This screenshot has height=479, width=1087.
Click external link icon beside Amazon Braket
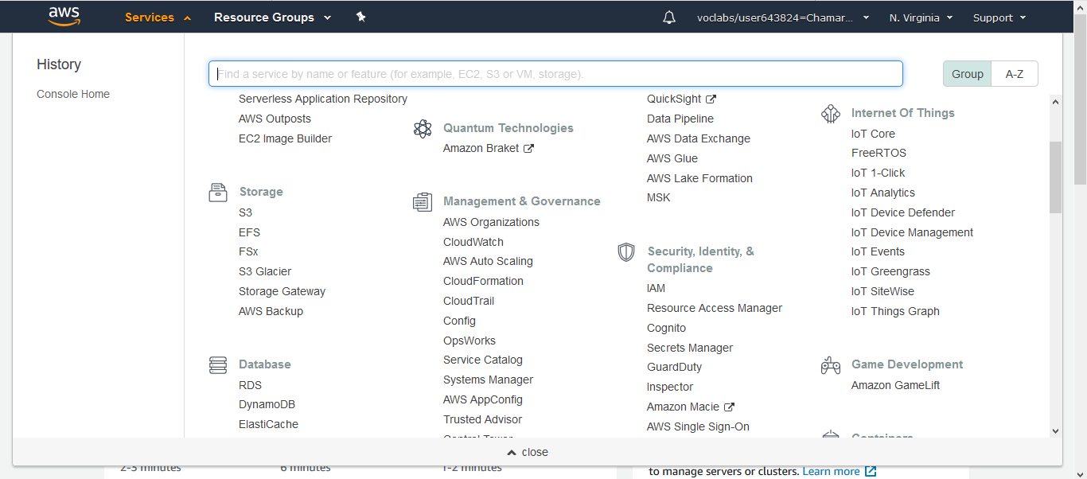click(528, 148)
